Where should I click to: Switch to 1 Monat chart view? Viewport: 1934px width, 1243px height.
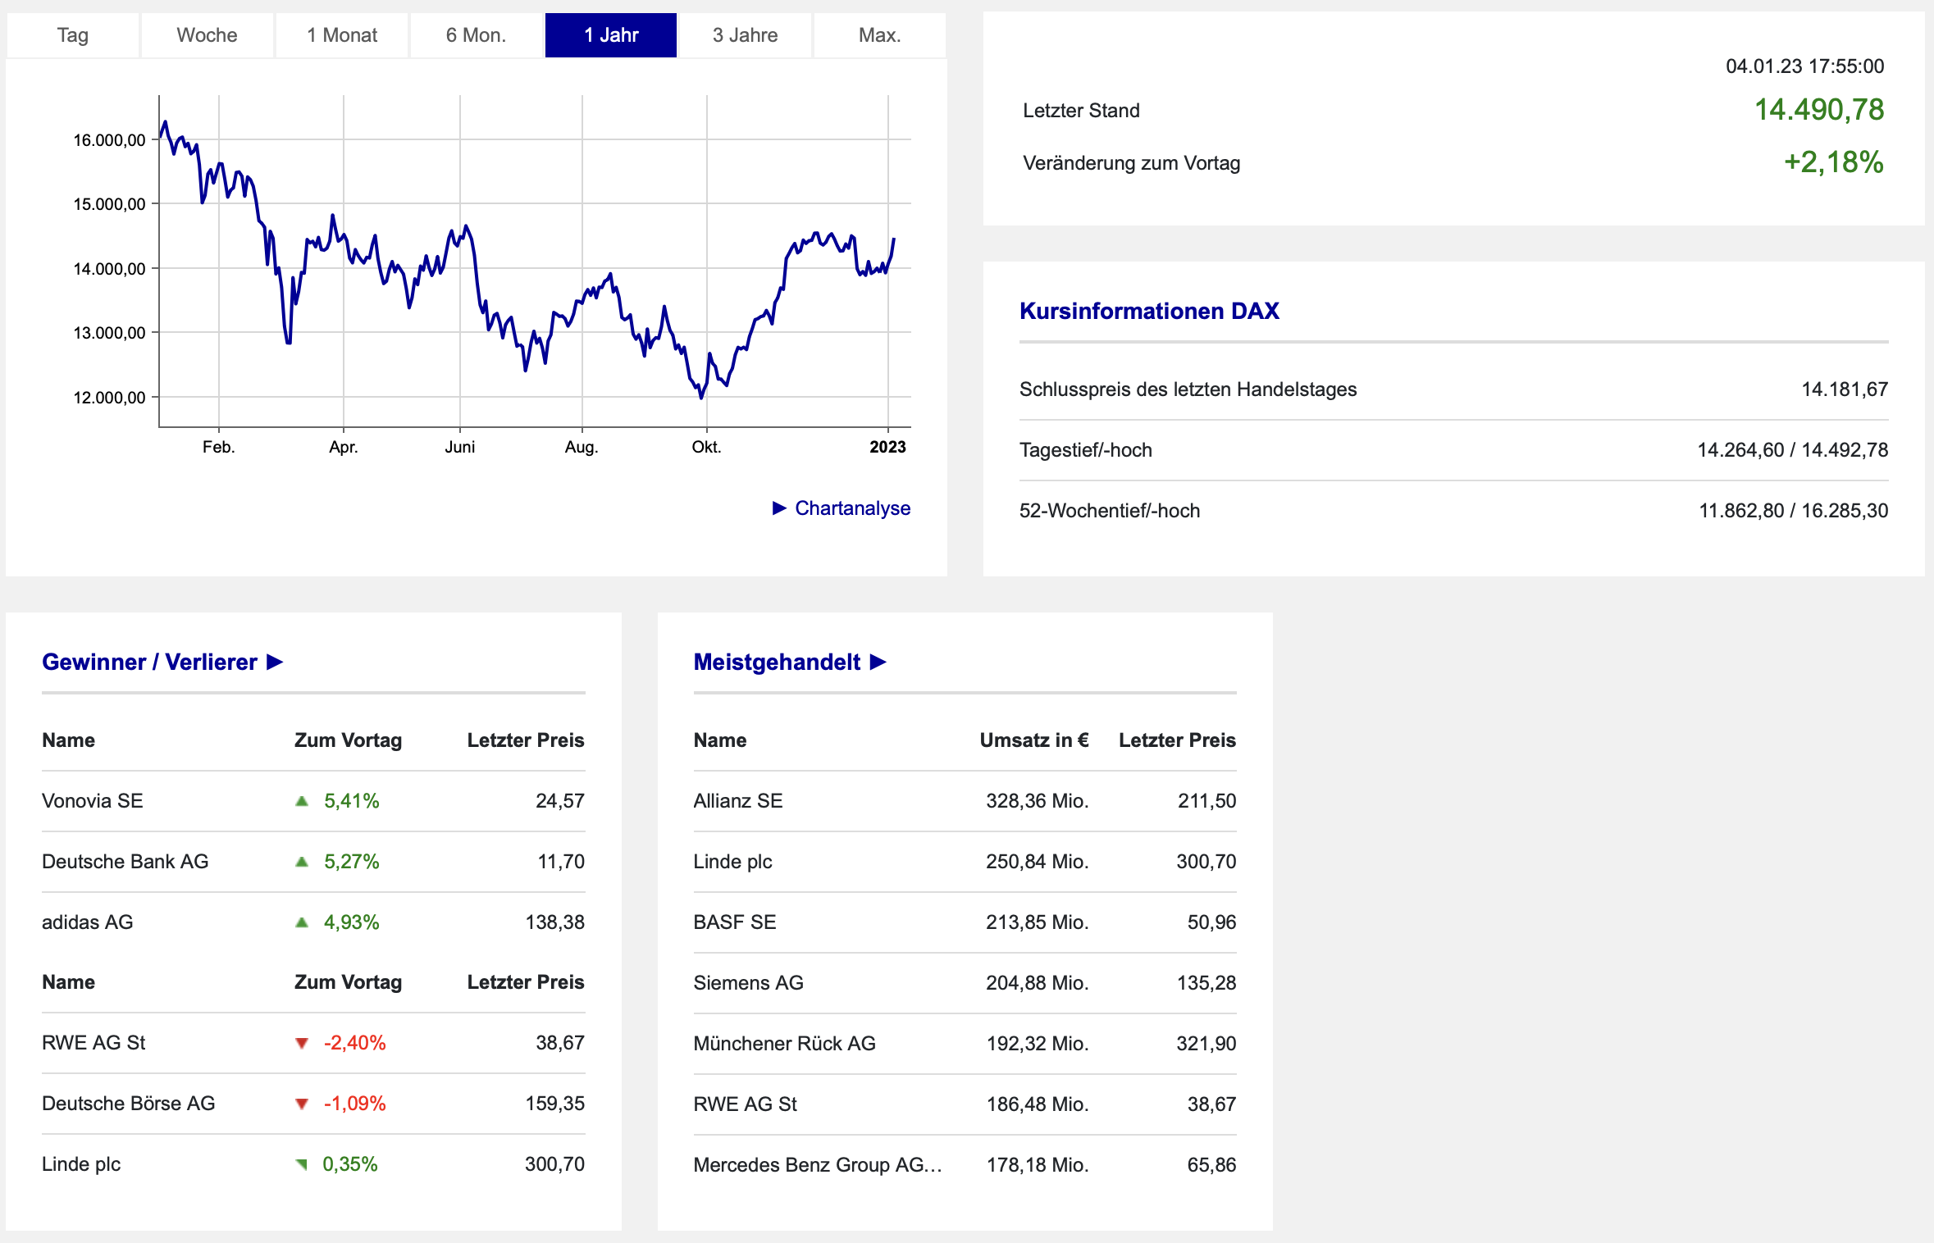(x=342, y=35)
